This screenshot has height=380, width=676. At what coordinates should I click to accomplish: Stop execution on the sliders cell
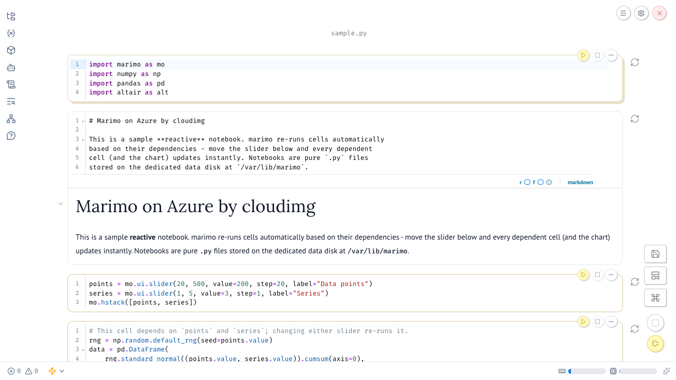597,275
